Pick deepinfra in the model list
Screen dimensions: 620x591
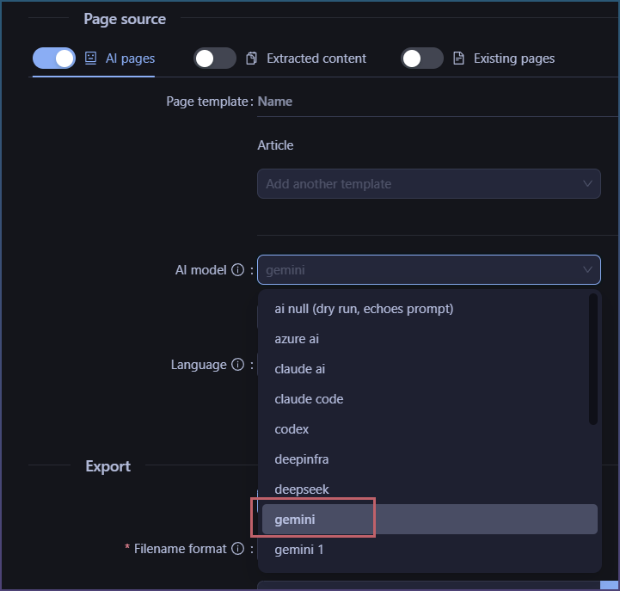pyautogui.click(x=429, y=459)
